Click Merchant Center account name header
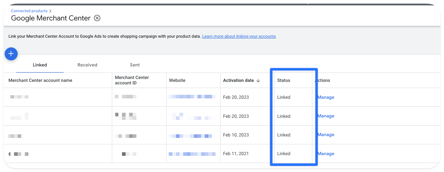This screenshot has width=444, height=172. pyautogui.click(x=40, y=80)
